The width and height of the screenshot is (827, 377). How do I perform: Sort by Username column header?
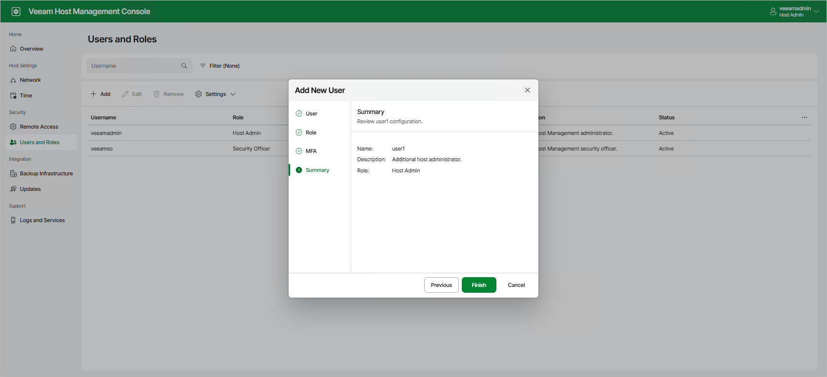pos(103,117)
